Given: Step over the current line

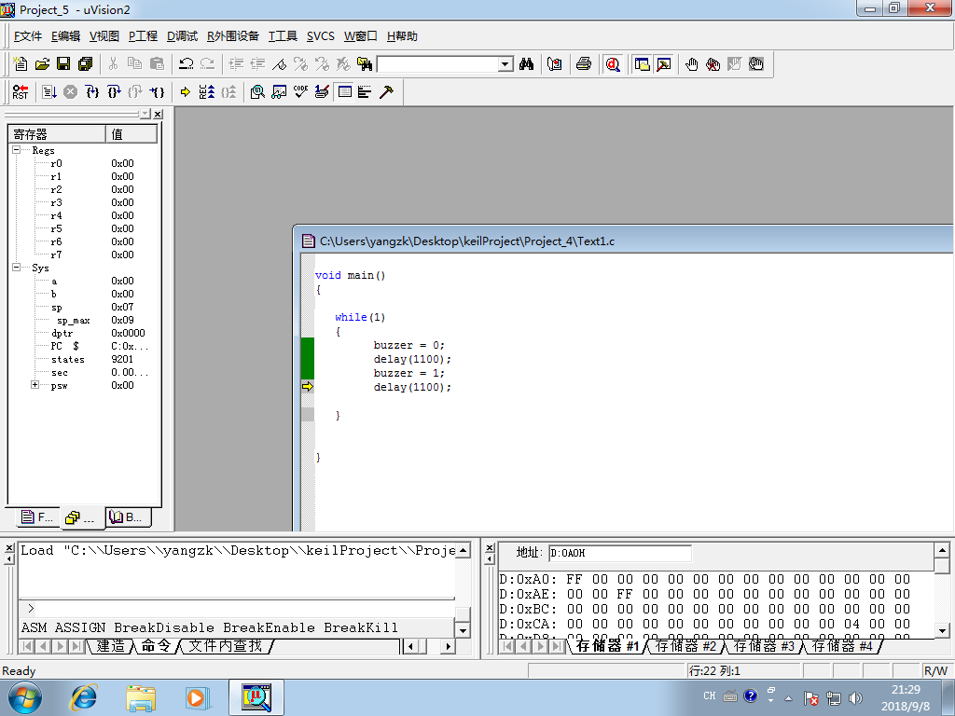Looking at the screenshot, I should pos(114,92).
